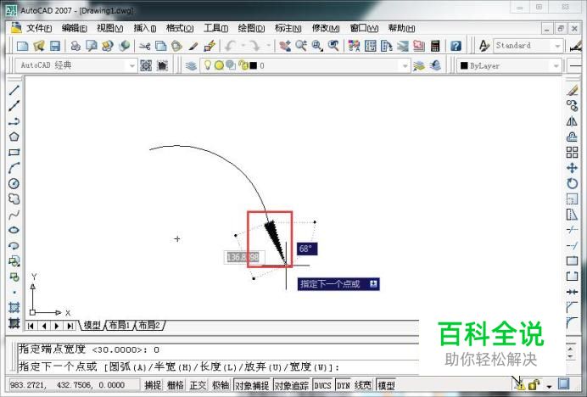Open the 编辑(E) menu
587x397 pixels.
coord(74,28)
